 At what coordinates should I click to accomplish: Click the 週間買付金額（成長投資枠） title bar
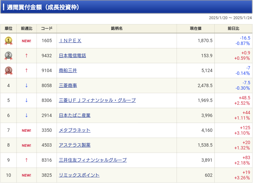126,7
